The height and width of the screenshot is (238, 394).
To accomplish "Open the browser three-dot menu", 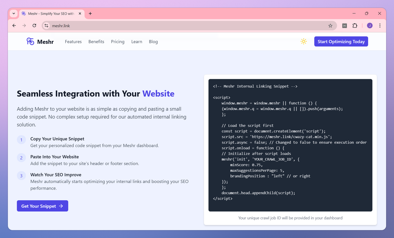I will [x=380, y=26].
